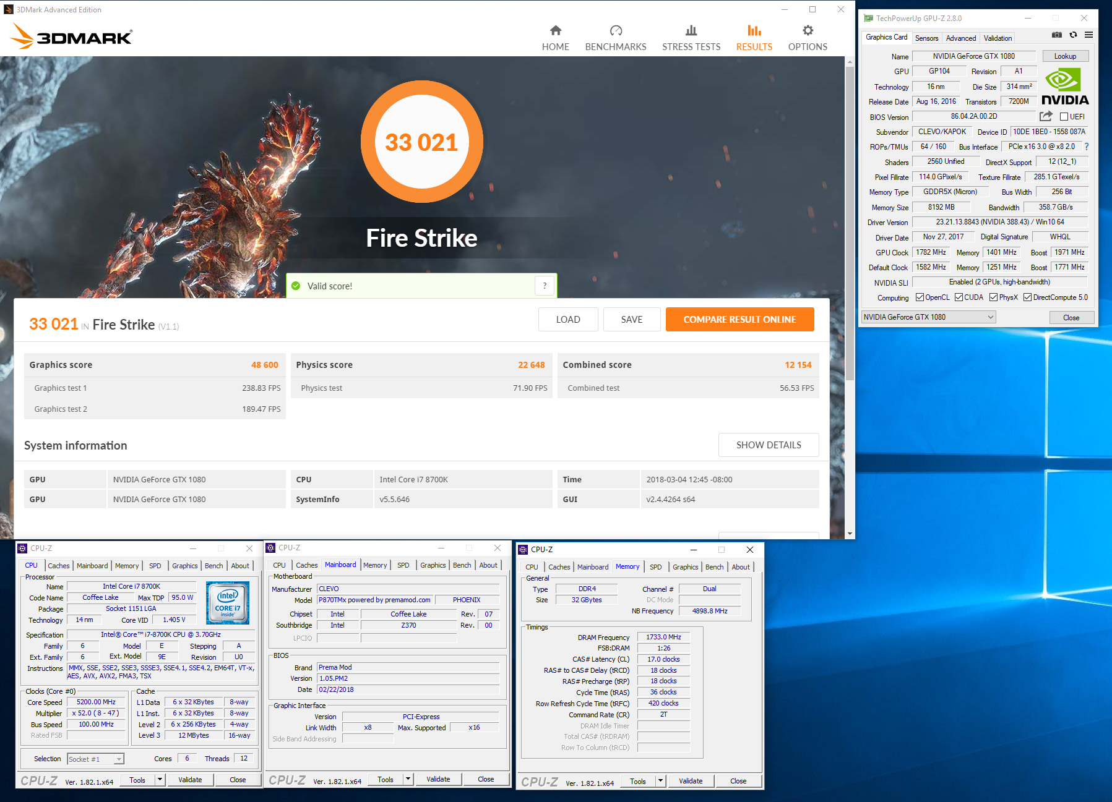Open the Socket #1 Selection dropdown
The image size is (1112, 802).
click(96, 759)
